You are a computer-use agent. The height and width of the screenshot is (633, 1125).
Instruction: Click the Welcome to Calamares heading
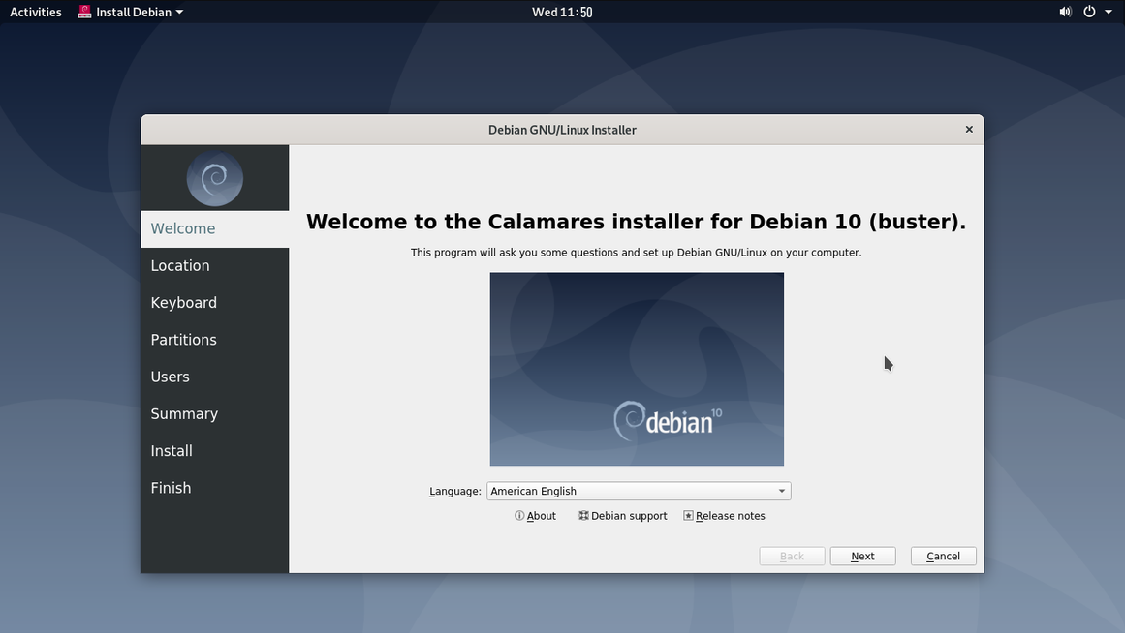[x=637, y=222]
